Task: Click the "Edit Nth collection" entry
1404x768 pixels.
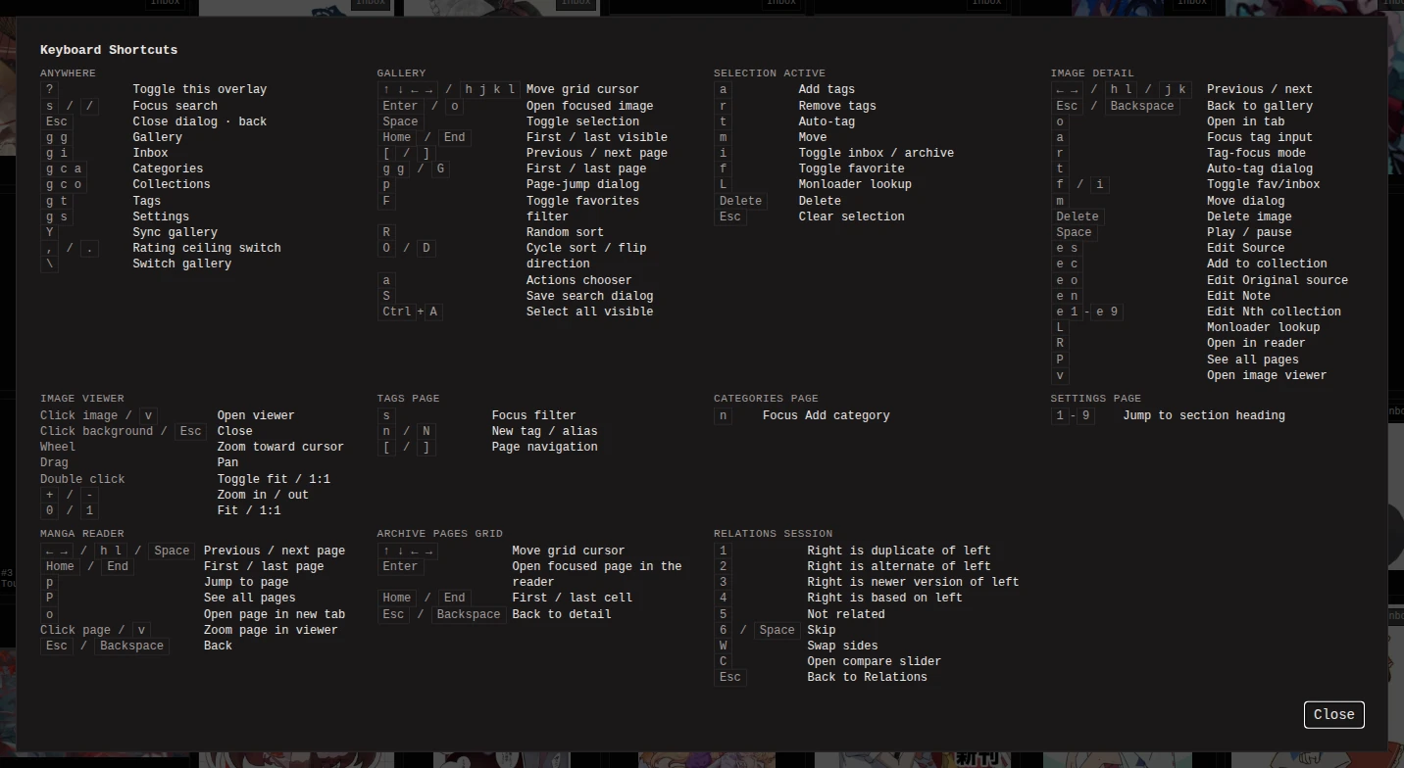Action: tap(1274, 312)
